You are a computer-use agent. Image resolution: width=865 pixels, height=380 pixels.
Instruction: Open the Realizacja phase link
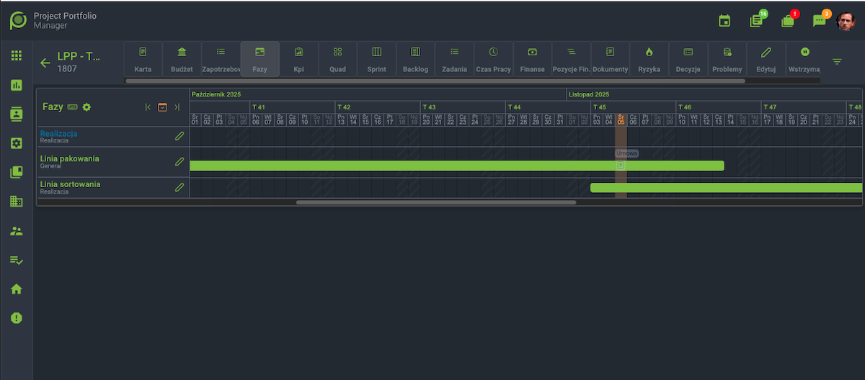pyautogui.click(x=59, y=134)
